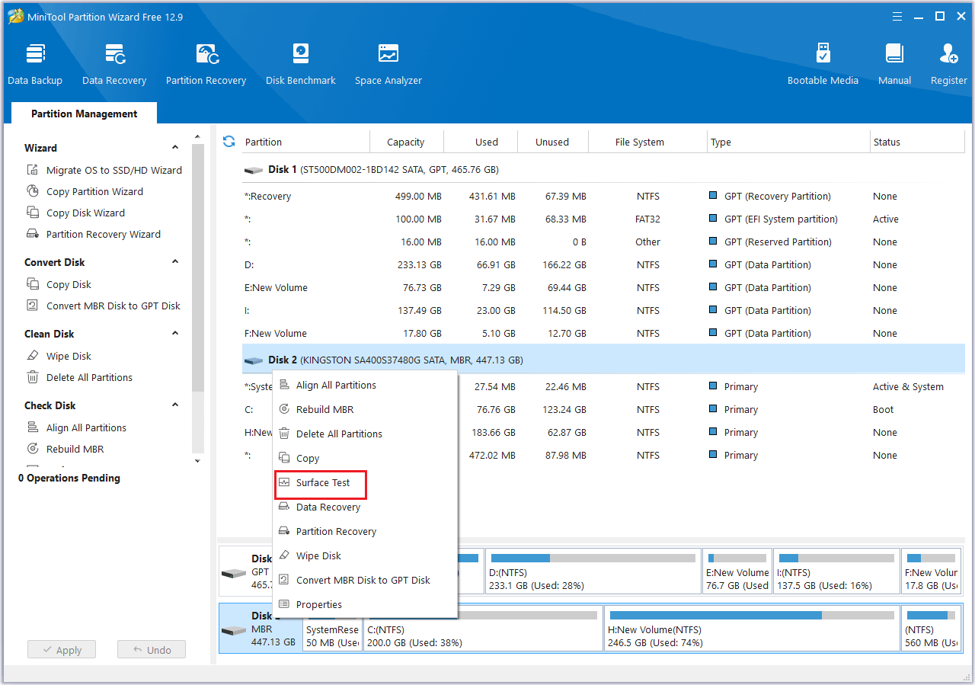Viewport: 975px width, 685px height.
Task: Switch to the Partition Management tab
Action: click(84, 114)
